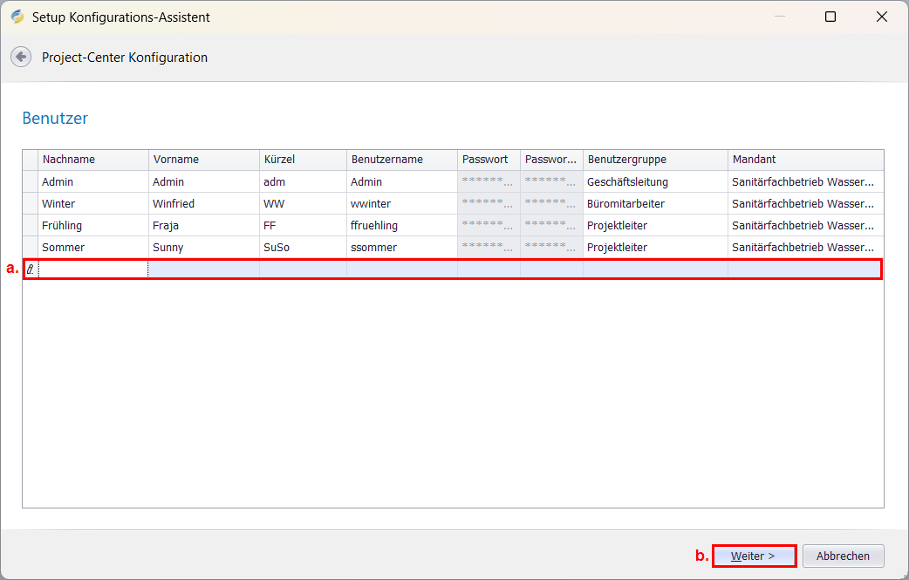Maximize the Setup Konfigurations-Assistent window
909x580 pixels.
[830, 17]
